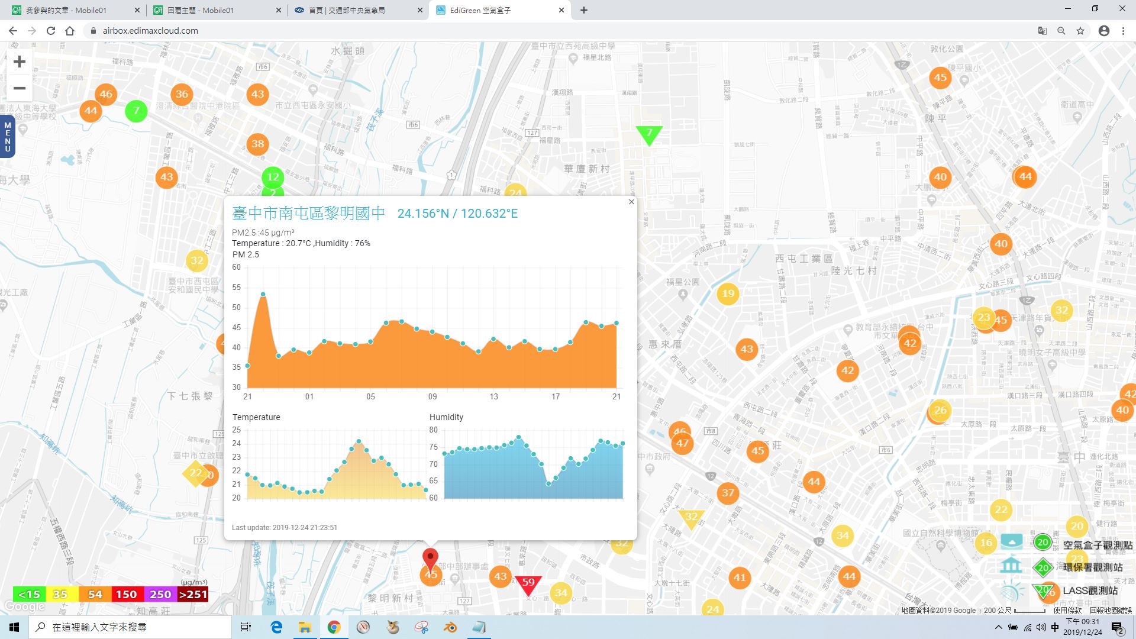This screenshot has height=639, width=1136.
Task: Click the Google logo on map
Action: point(24,606)
